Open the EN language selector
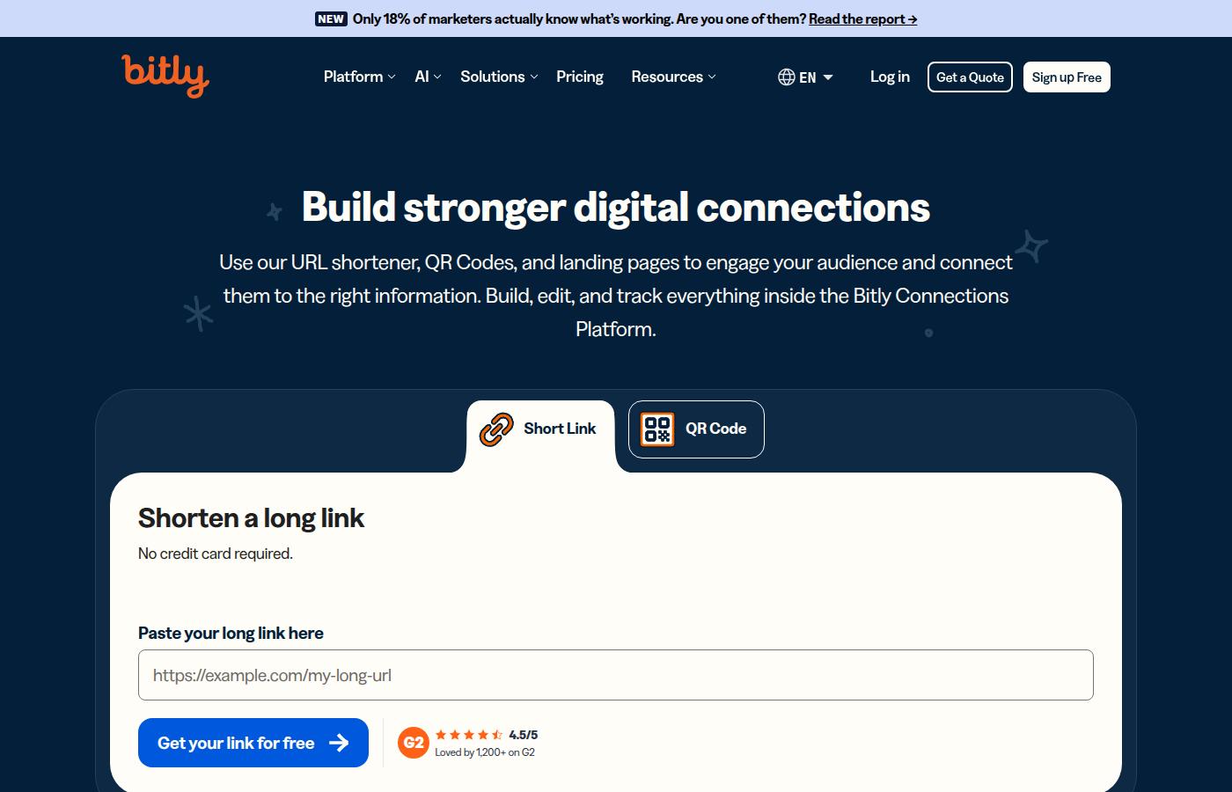This screenshot has width=1232, height=792. (805, 77)
